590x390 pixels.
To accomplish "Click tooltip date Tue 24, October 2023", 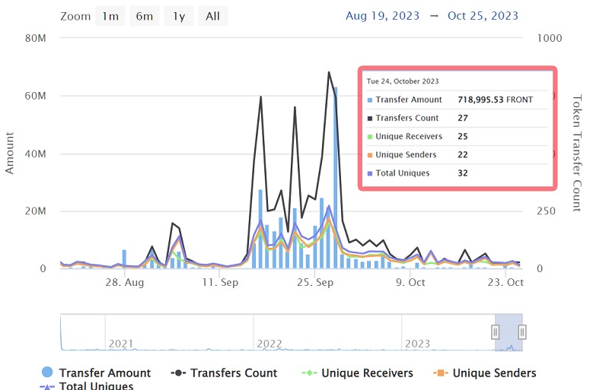I will pos(403,81).
